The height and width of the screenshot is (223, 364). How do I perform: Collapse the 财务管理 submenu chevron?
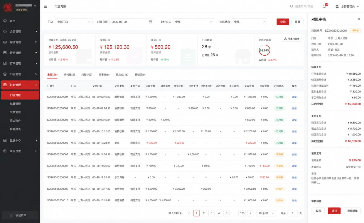(36, 85)
